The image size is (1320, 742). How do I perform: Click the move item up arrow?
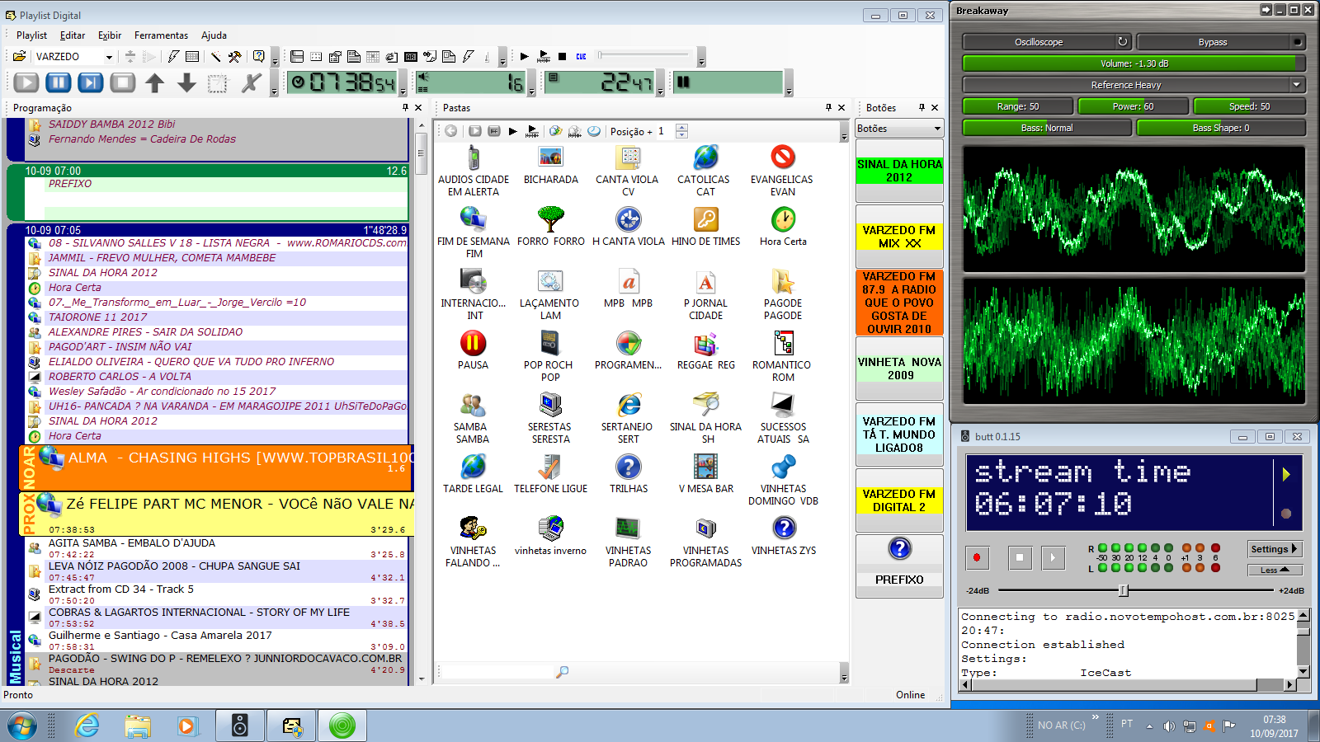[155, 82]
